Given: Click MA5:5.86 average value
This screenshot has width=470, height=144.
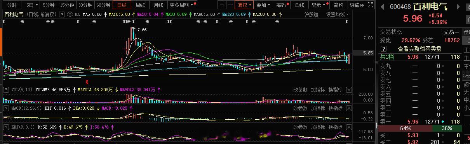Looking at the screenshot, I should click(x=92, y=14).
